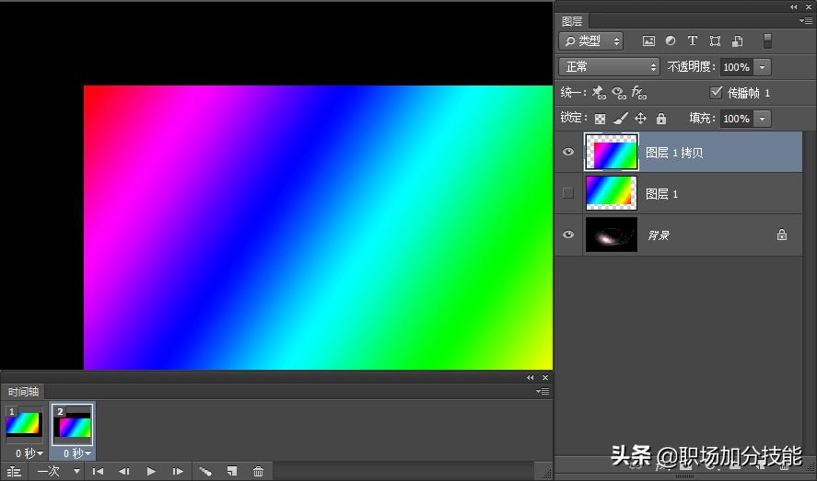Toggle visibility of 图层 1 拷贝 layer
817x481 pixels.
(x=568, y=152)
